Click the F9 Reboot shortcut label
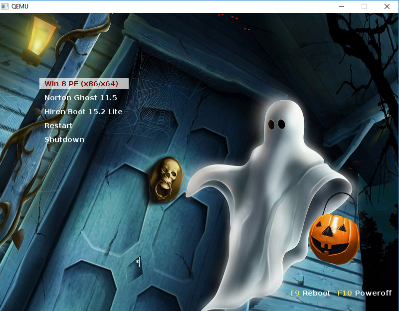Screen dimensions: 399x311 (x=310, y=293)
